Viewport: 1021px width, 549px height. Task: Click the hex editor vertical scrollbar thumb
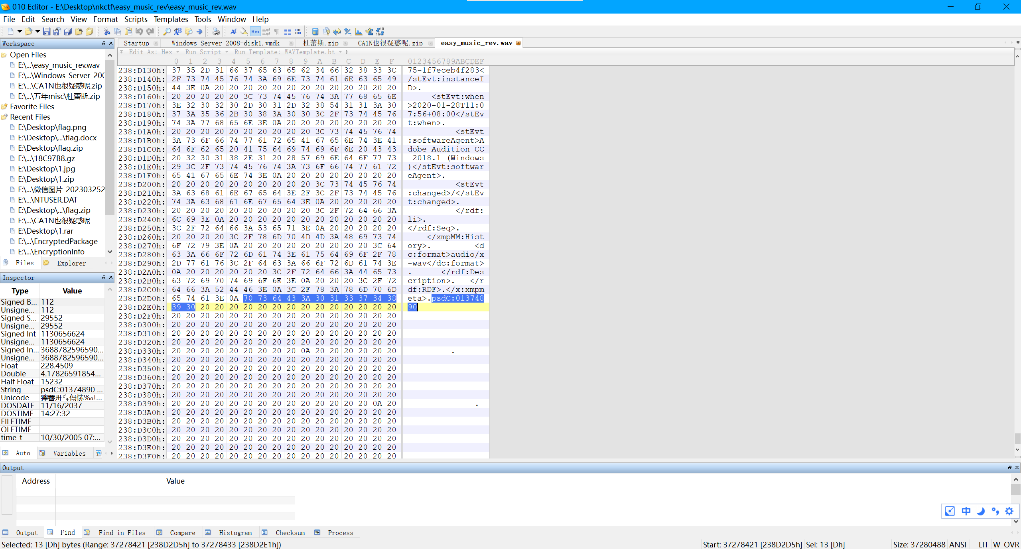[1017, 439]
